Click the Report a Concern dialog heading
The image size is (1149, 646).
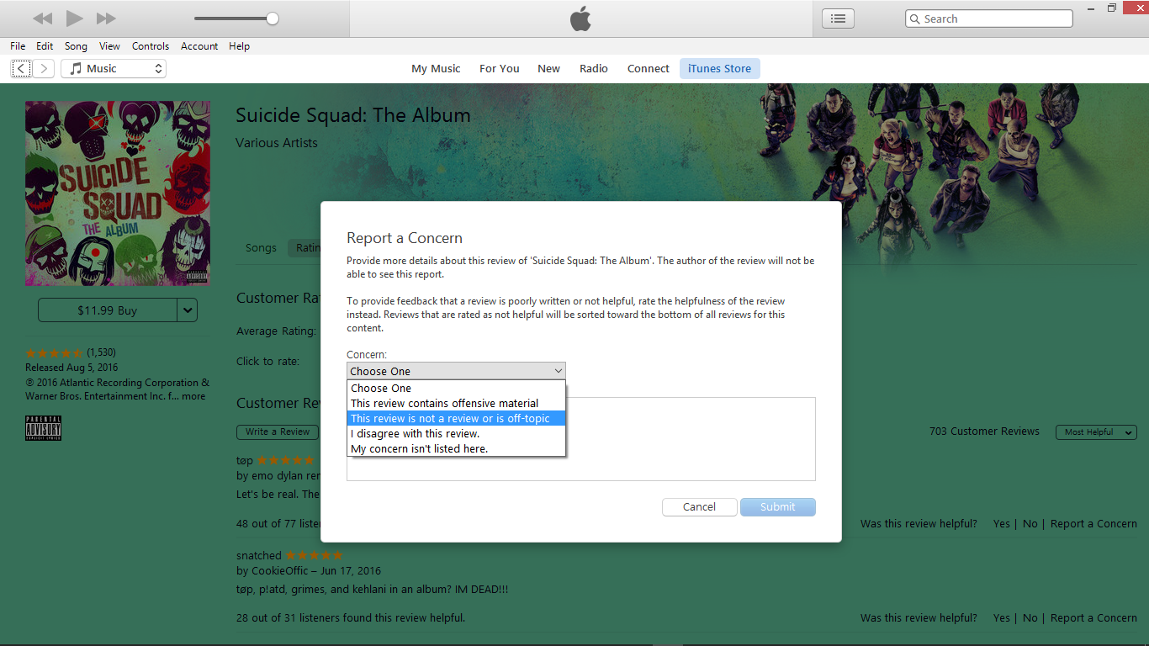(405, 238)
